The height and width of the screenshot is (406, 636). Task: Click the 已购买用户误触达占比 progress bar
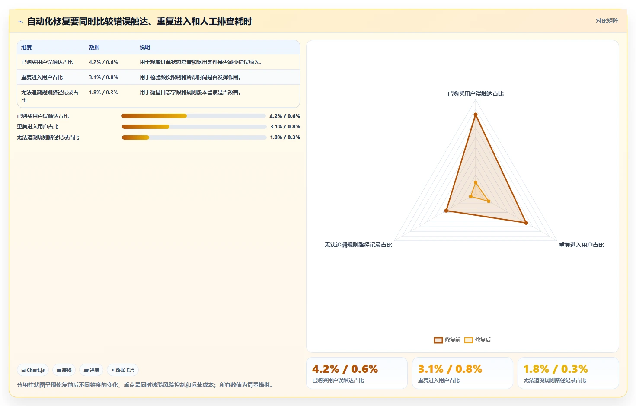point(194,116)
